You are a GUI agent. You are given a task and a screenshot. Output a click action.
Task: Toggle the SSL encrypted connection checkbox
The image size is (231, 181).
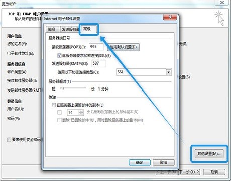coord(59,55)
